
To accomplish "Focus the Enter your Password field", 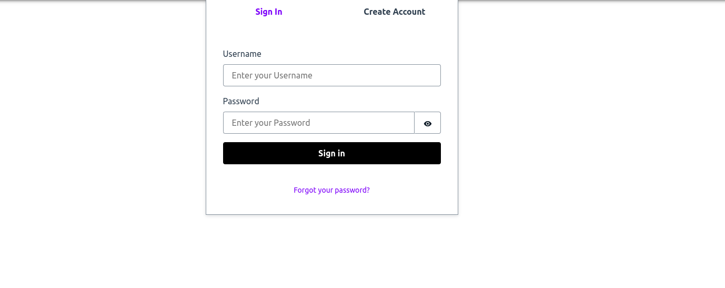I will click(318, 123).
